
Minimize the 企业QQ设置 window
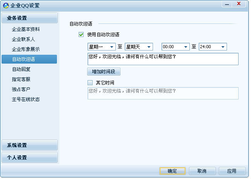tap(227, 4)
